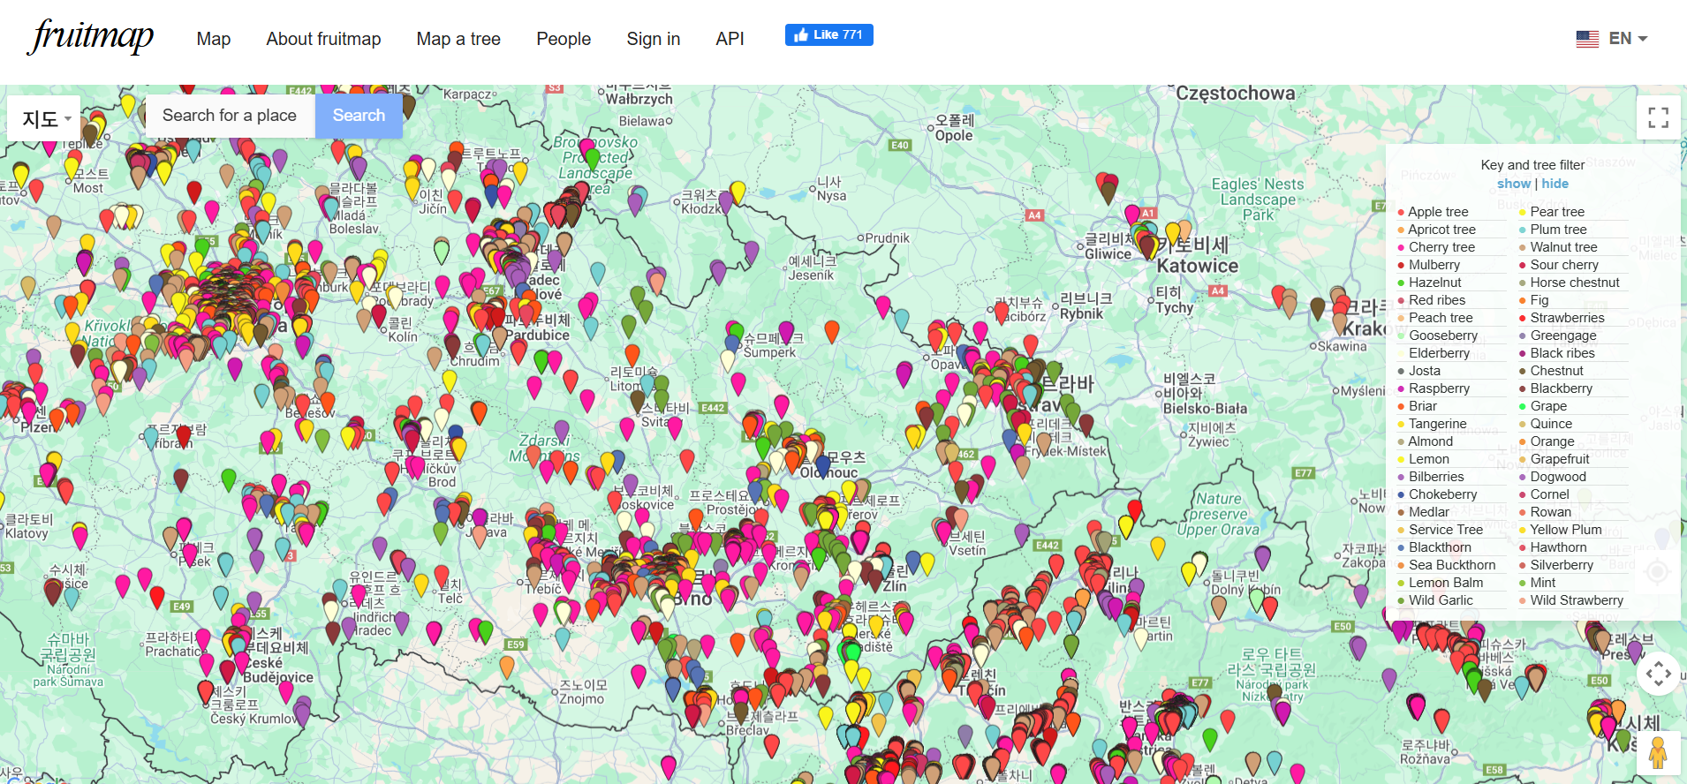The width and height of the screenshot is (1687, 784).
Task: Select Rowan in the key
Action: click(x=1550, y=512)
